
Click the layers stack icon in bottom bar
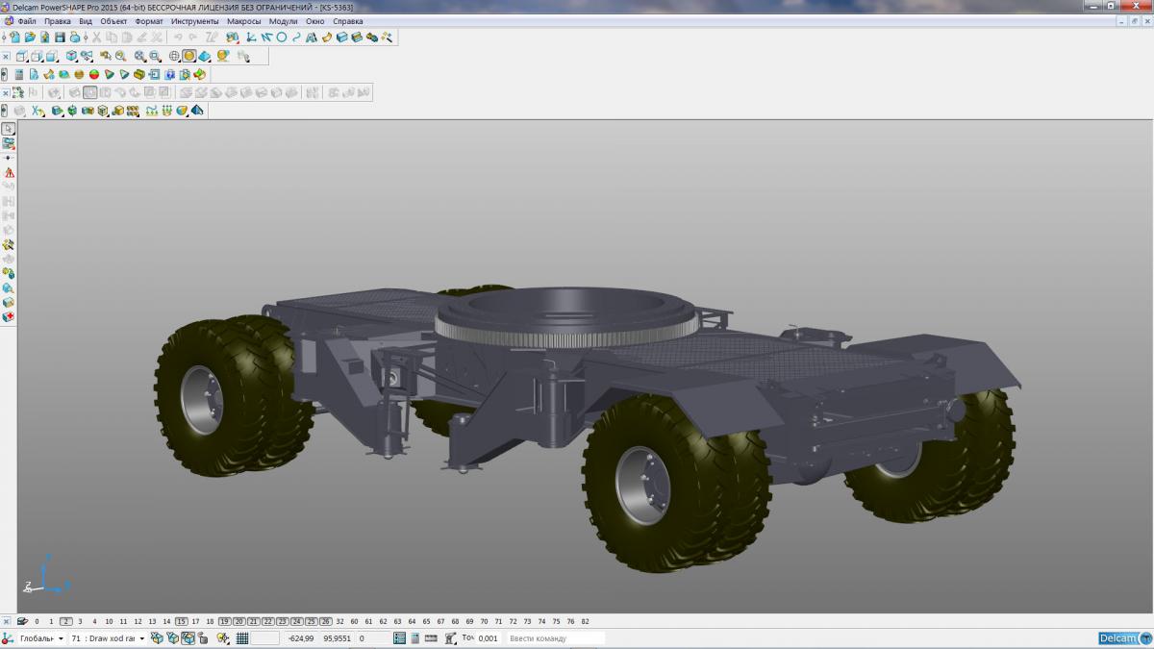click(22, 621)
